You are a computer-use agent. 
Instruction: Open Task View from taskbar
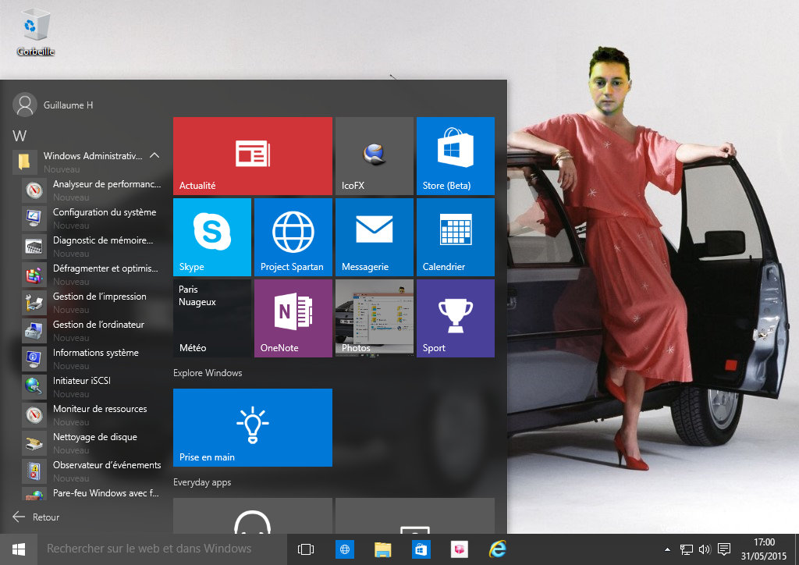point(306,549)
